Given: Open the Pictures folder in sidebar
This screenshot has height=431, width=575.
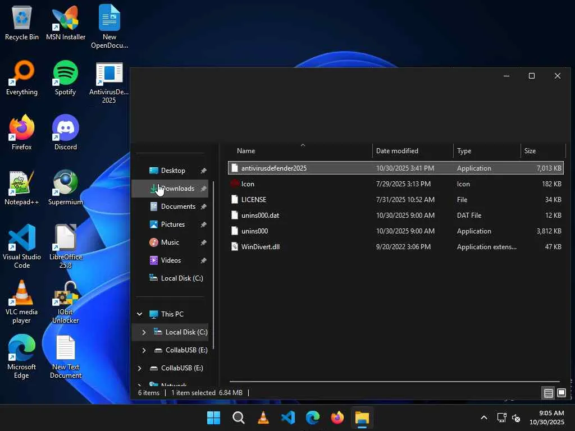Looking at the screenshot, I should tap(172, 224).
